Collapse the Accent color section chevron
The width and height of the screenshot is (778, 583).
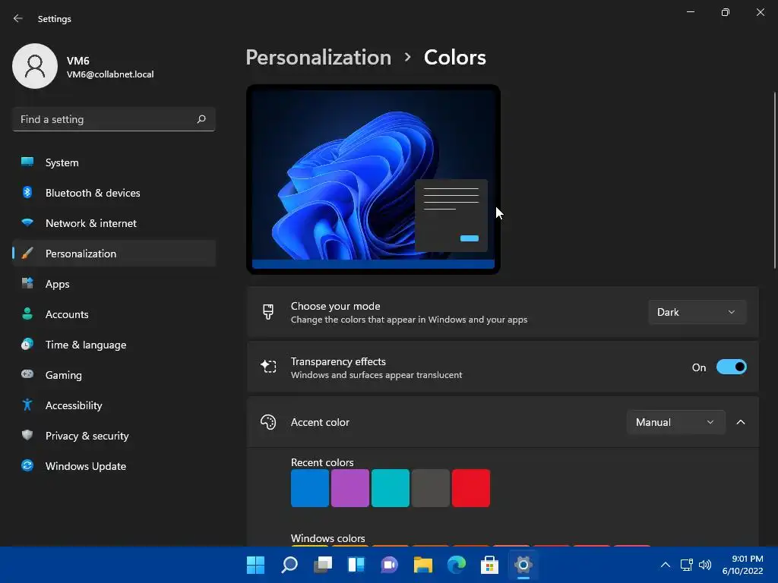point(741,422)
